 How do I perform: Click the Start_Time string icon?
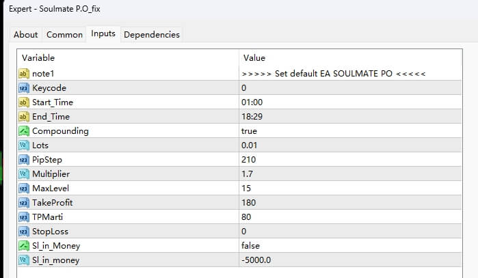(24, 102)
